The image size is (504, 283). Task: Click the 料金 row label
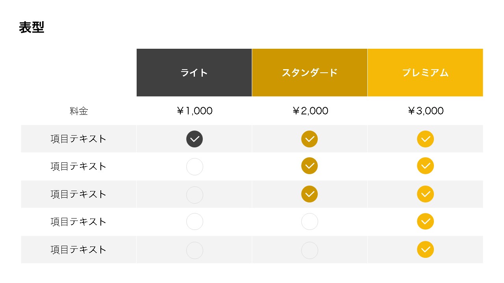tap(79, 111)
